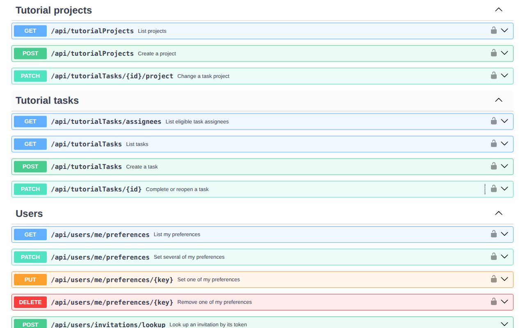Screen dimensions: 525x328
Task: Click the Tutorial projects heading
Action: (x=54, y=10)
